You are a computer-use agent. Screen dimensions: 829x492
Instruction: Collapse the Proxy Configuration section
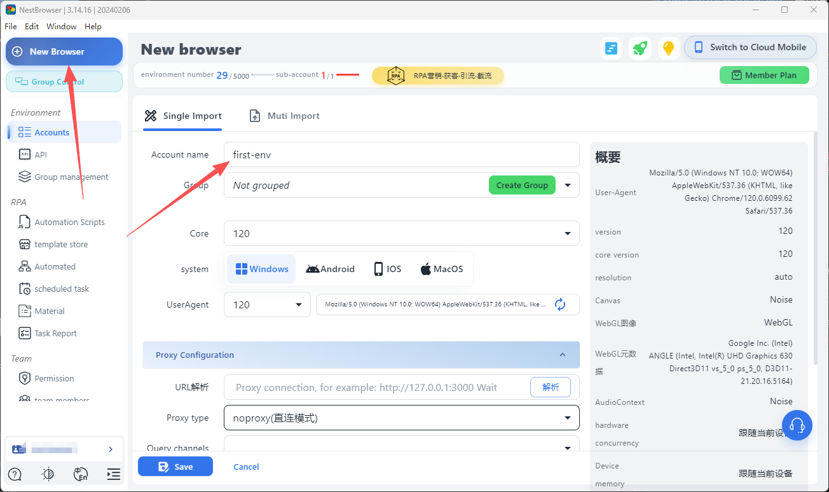tap(562, 355)
